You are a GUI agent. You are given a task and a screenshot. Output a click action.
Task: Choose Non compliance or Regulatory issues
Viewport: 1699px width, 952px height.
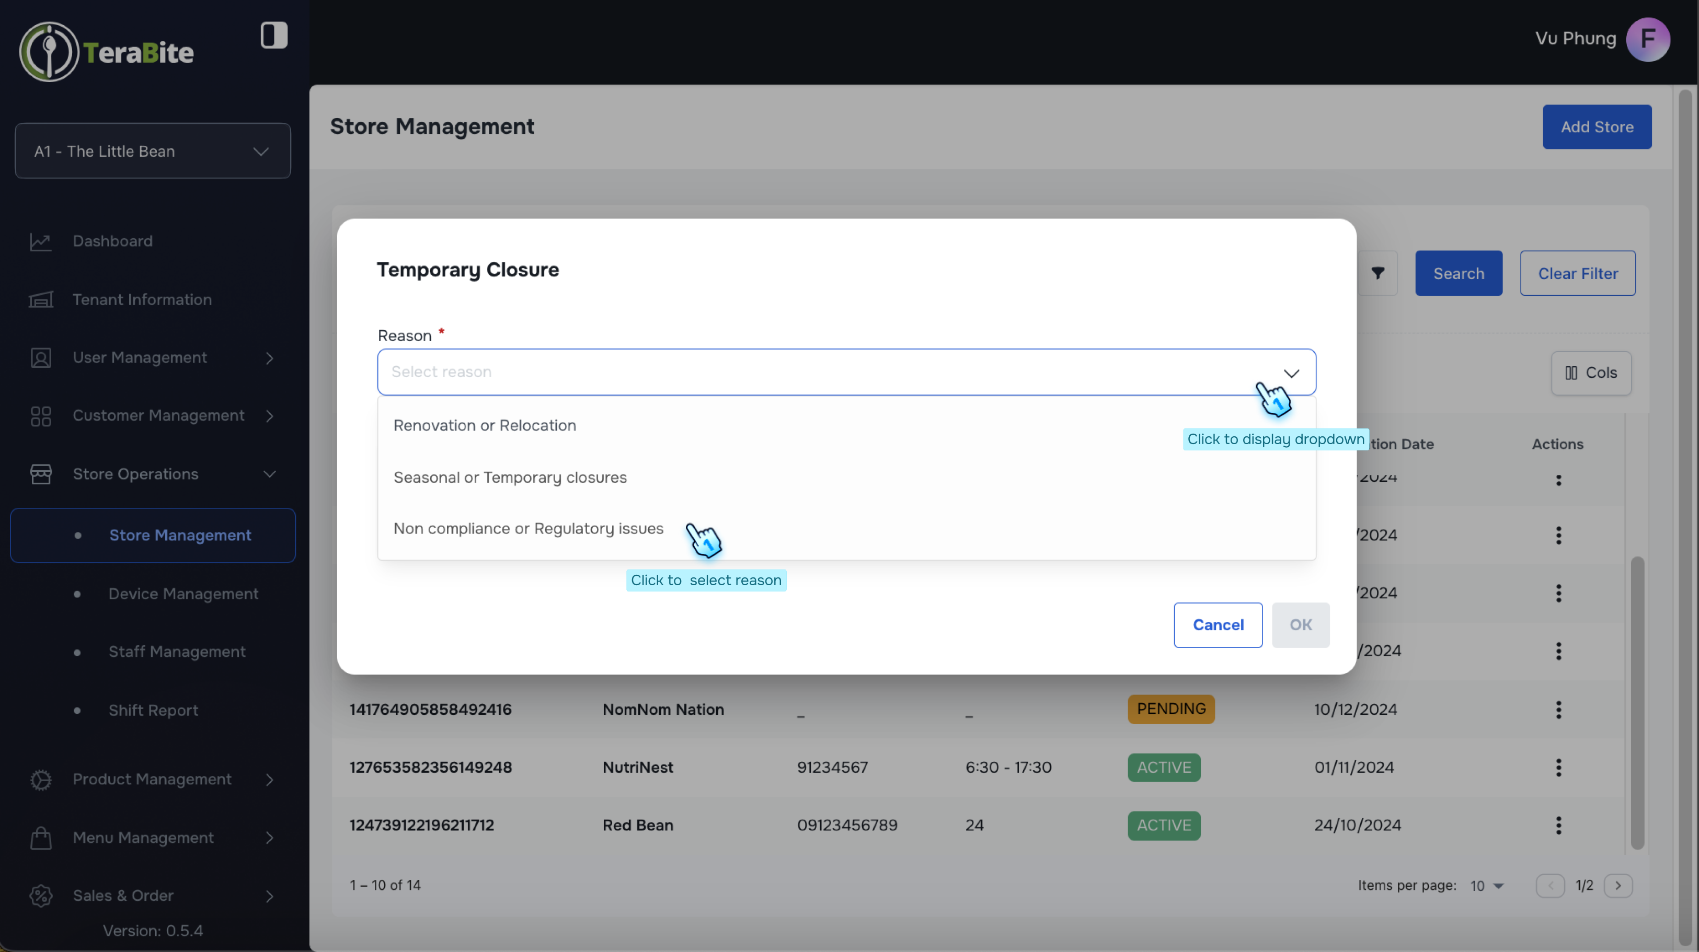point(529,528)
